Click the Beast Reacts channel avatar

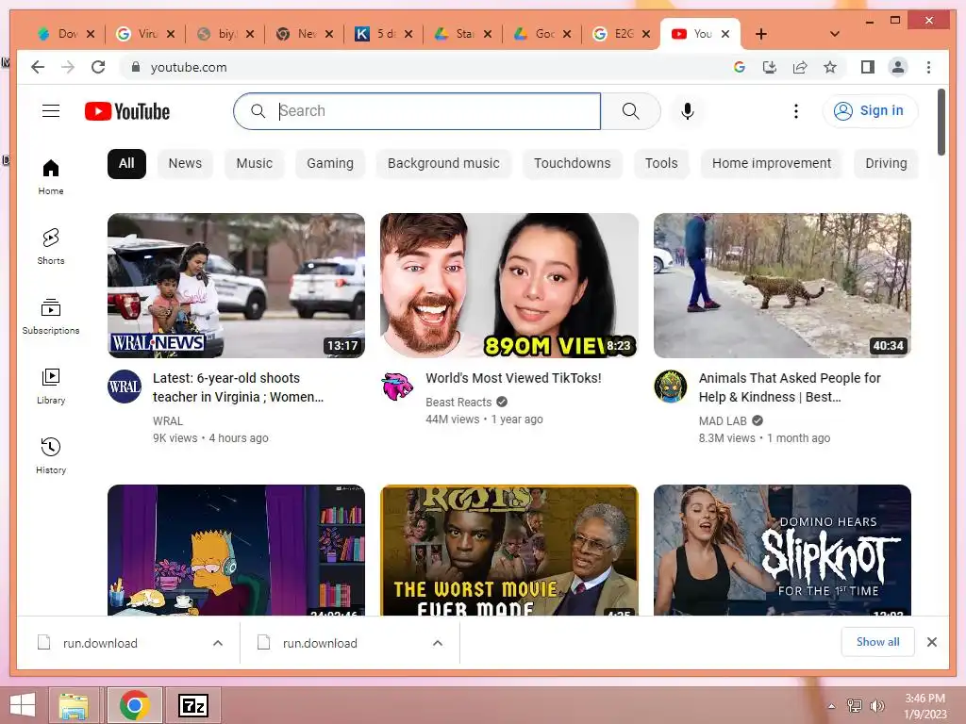click(x=397, y=387)
